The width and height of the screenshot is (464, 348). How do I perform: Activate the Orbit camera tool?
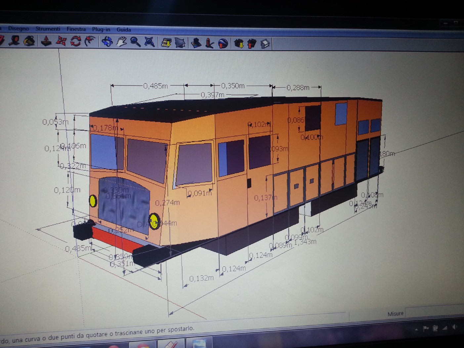click(x=107, y=42)
